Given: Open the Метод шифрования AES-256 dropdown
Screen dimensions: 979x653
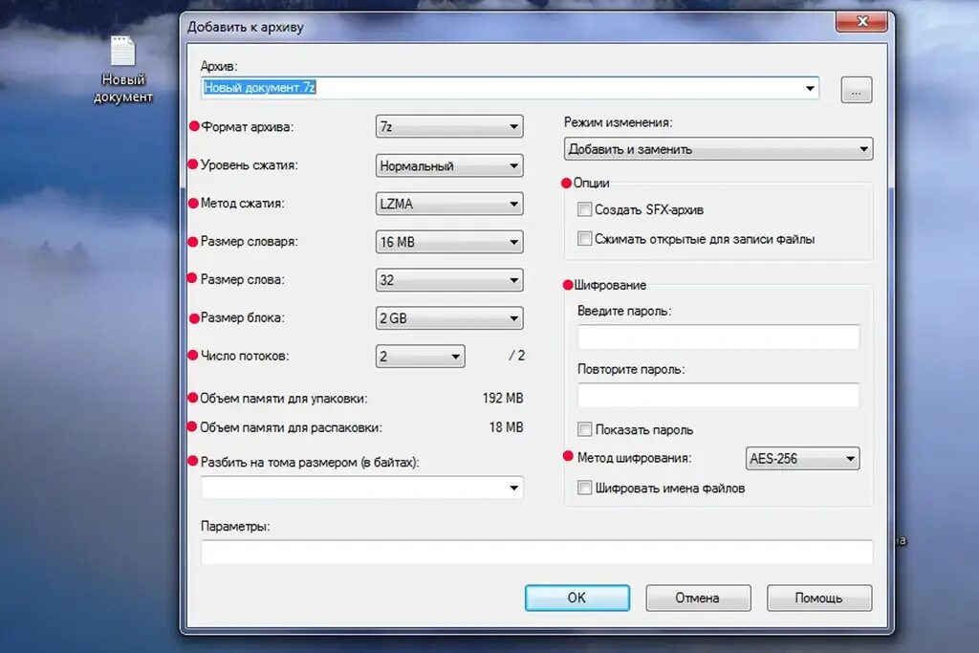Looking at the screenshot, I should 802,459.
